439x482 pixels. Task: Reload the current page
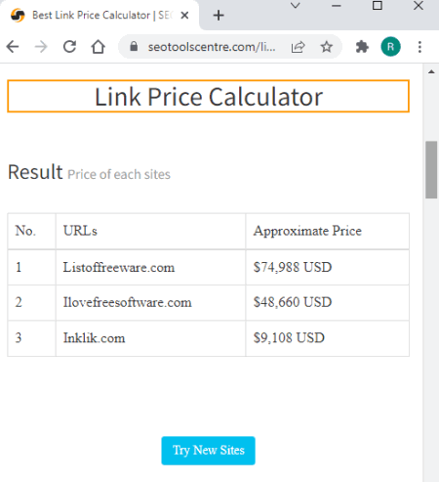[x=69, y=47]
